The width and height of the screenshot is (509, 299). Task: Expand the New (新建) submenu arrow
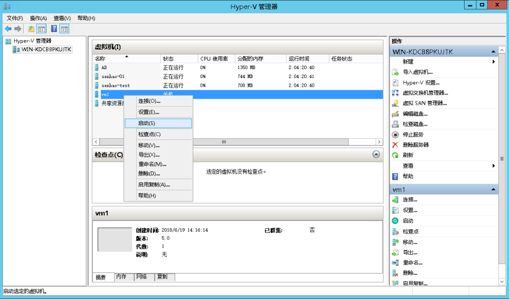[x=493, y=61]
